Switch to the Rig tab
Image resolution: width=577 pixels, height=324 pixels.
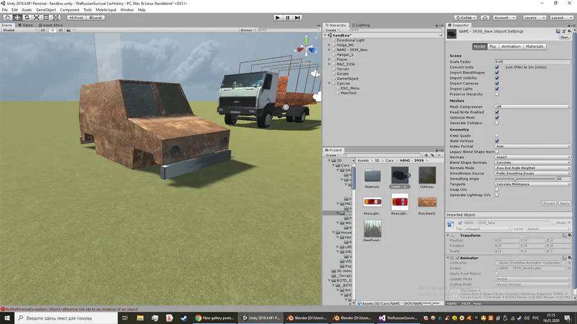pyautogui.click(x=492, y=47)
